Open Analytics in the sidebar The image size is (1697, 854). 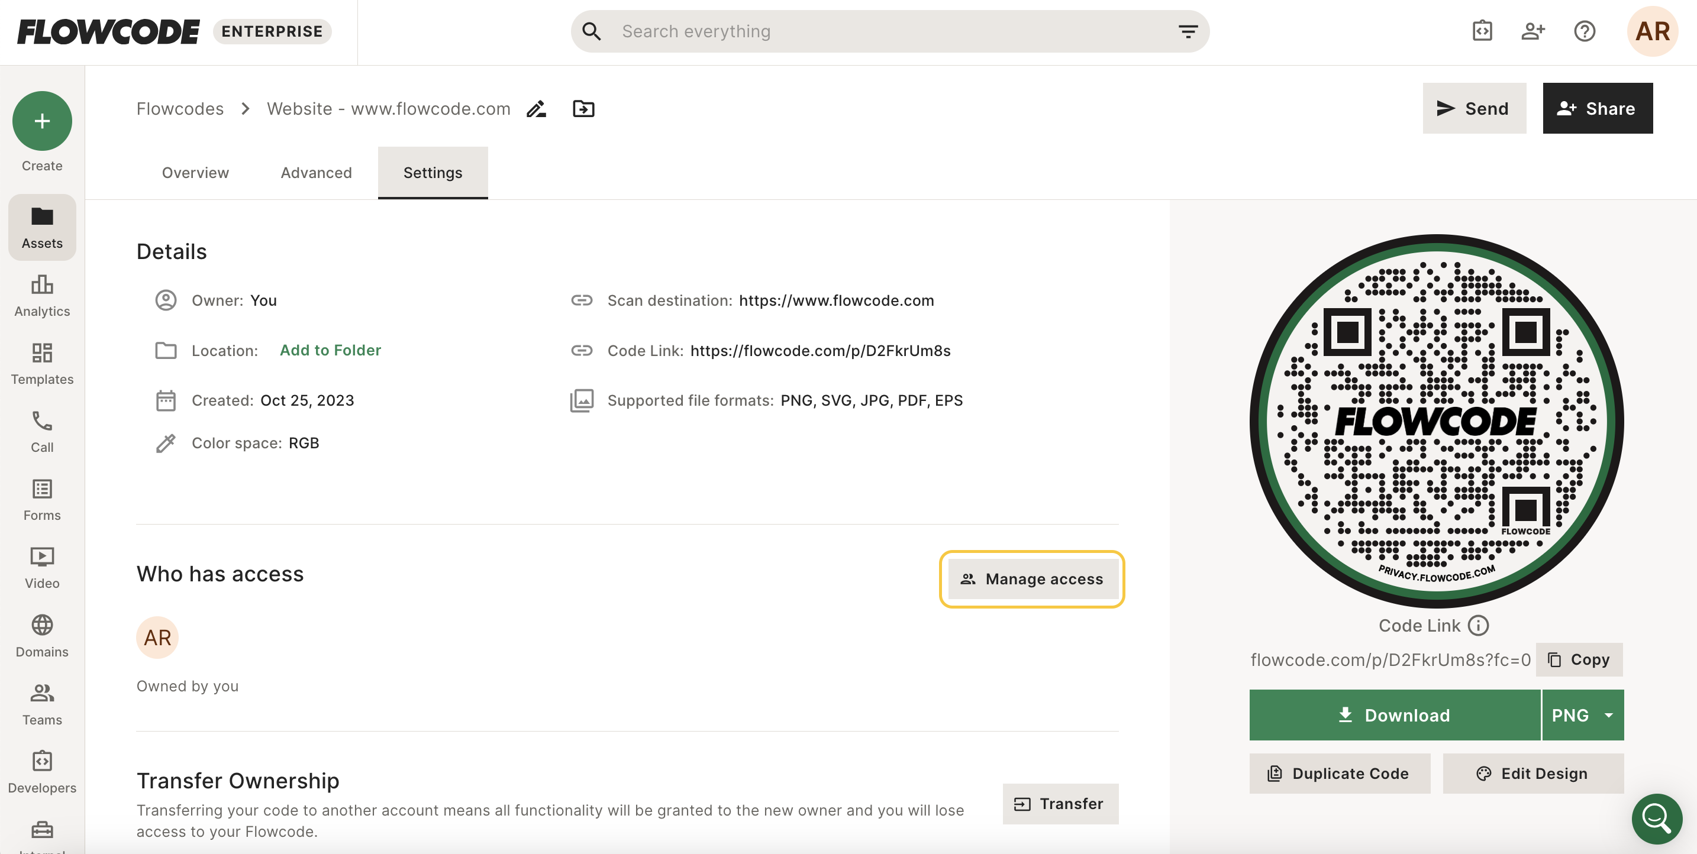[x=42, y=296]
